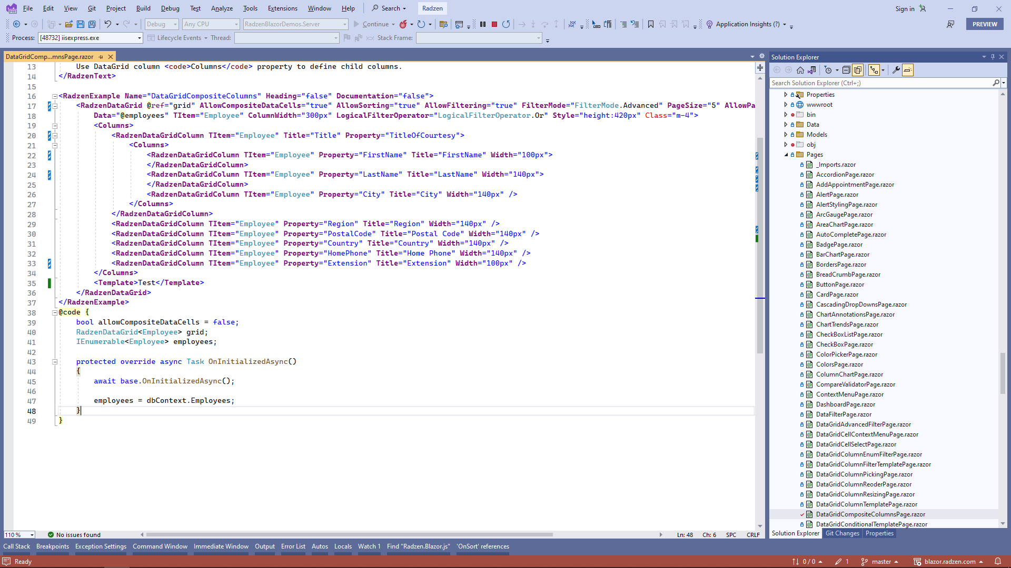Click the Pending Changes Filter clock icon

pyautogui.click(x=828, y=70)
